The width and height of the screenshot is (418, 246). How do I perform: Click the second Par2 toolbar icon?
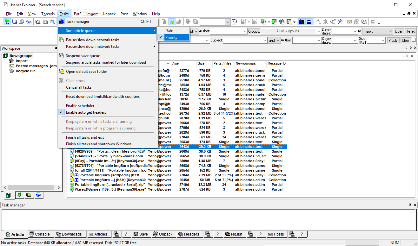tap(254, 22)
